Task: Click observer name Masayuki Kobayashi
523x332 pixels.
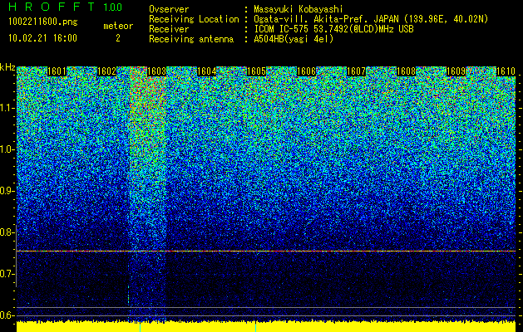Action: coord(299,9)
